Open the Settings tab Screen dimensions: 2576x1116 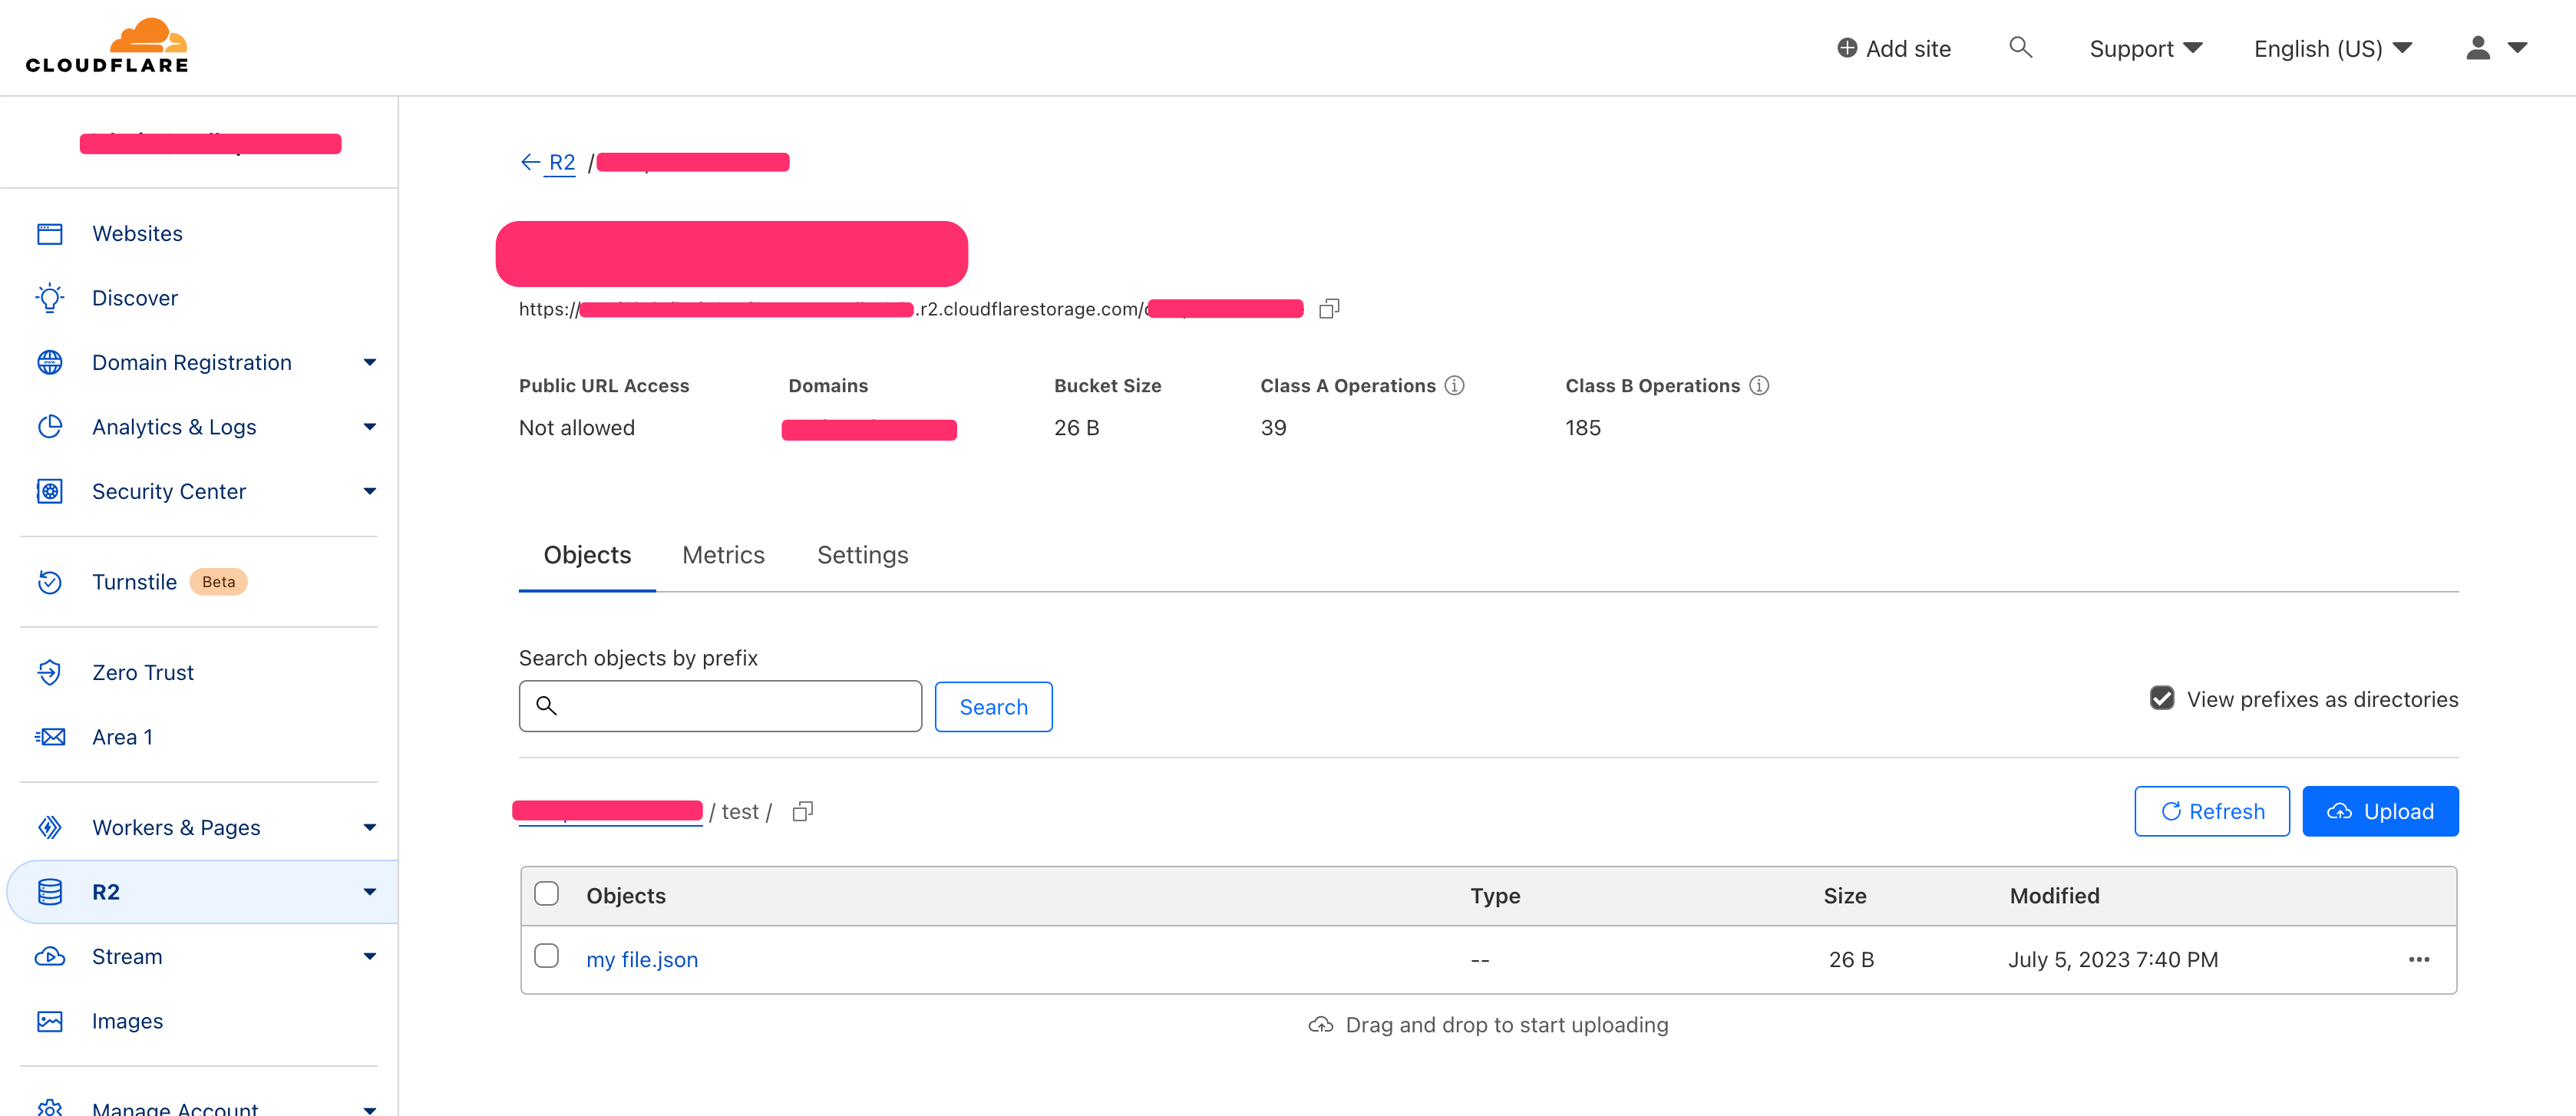tap(862, 555)
